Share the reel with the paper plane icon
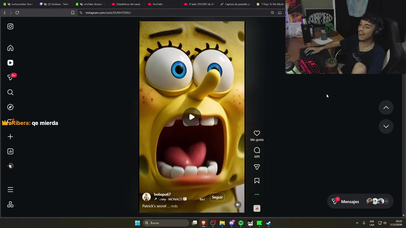 257,167
